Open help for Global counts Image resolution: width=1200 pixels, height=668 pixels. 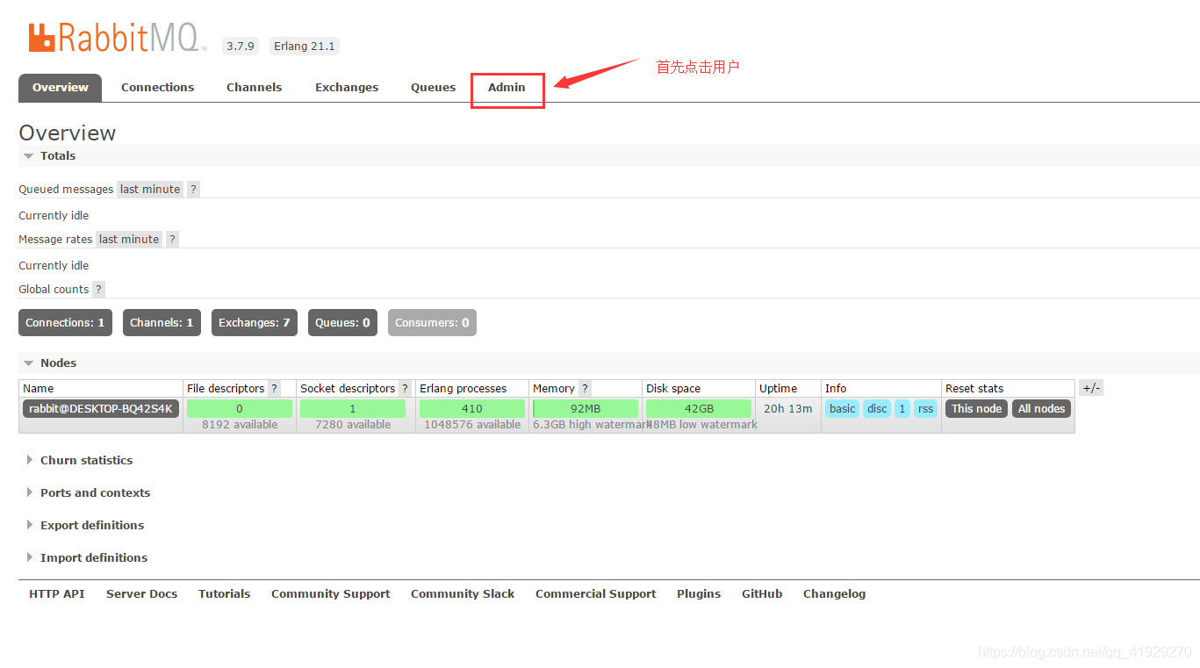pos(98,289)
